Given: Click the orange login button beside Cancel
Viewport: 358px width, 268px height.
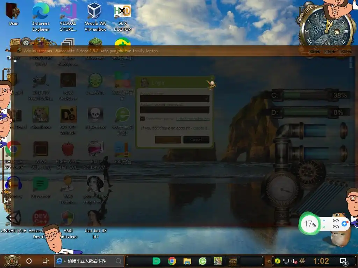Looking at the screenshot, I should pos(168,140).
